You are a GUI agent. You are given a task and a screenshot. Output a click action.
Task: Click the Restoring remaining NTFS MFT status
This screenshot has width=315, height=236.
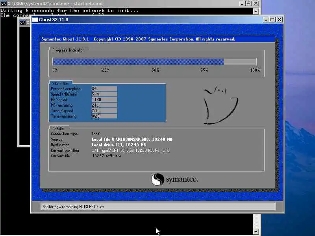(x=73, y=206)
